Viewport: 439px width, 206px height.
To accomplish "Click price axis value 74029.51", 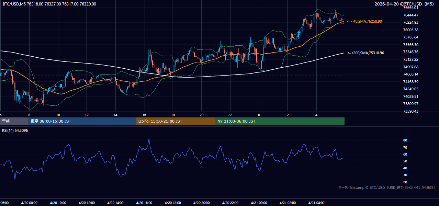I will click(410, 96).
